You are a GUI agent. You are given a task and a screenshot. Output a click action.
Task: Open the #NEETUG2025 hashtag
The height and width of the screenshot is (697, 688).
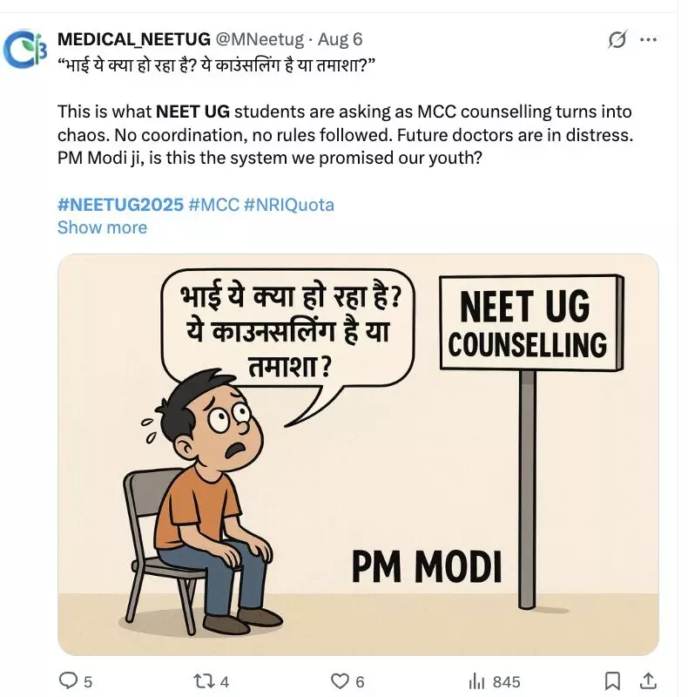tap(120, 205)
